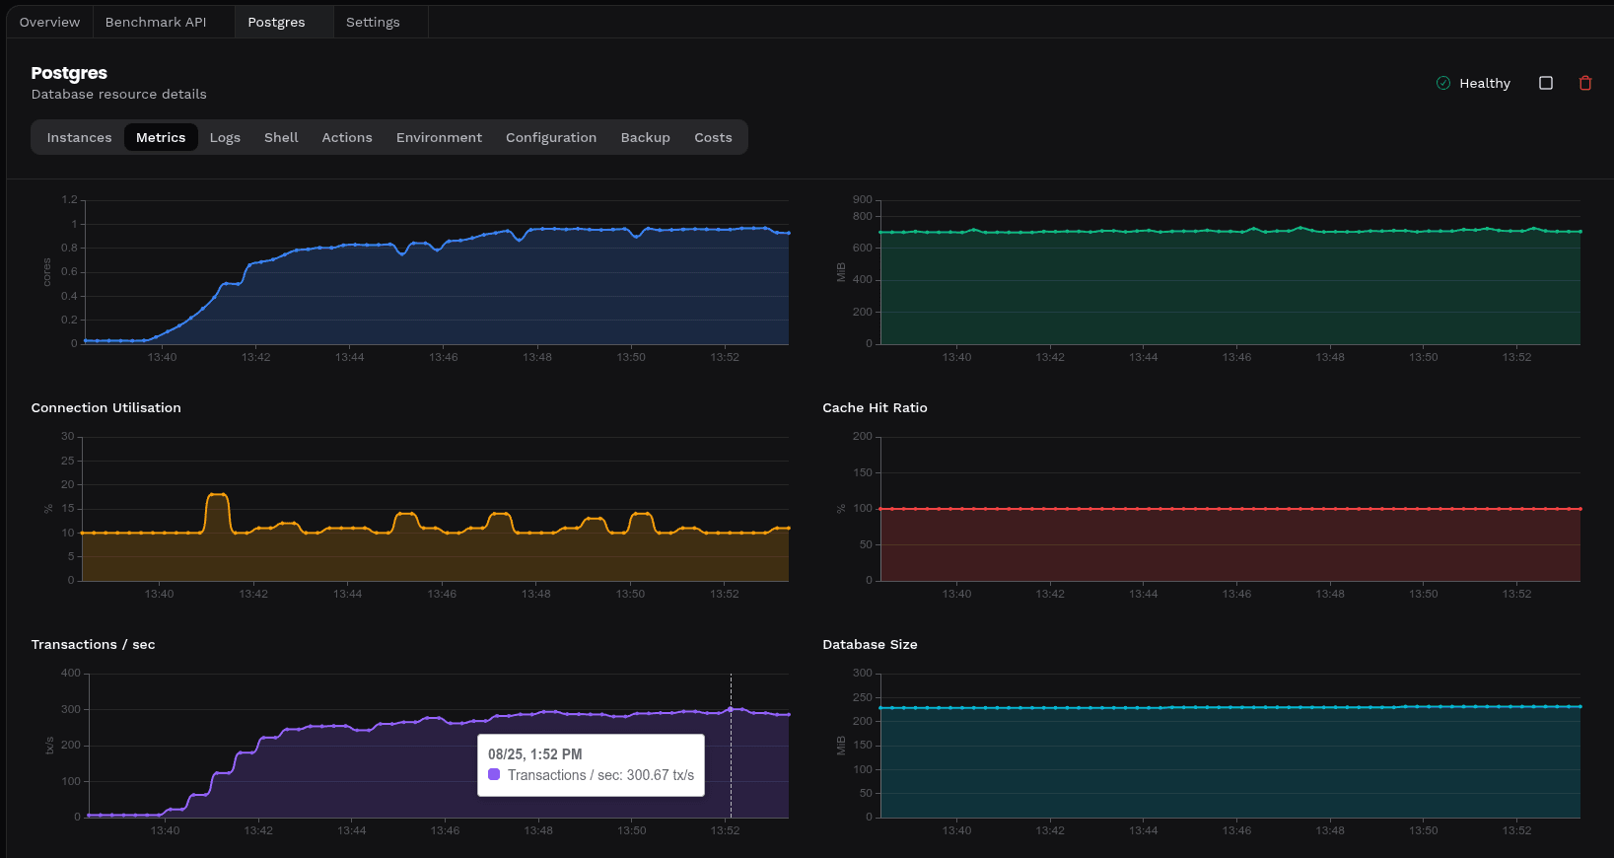Open the Environment sub-tab
Viewport: 1614px width, 858px height.
[439, 137]
